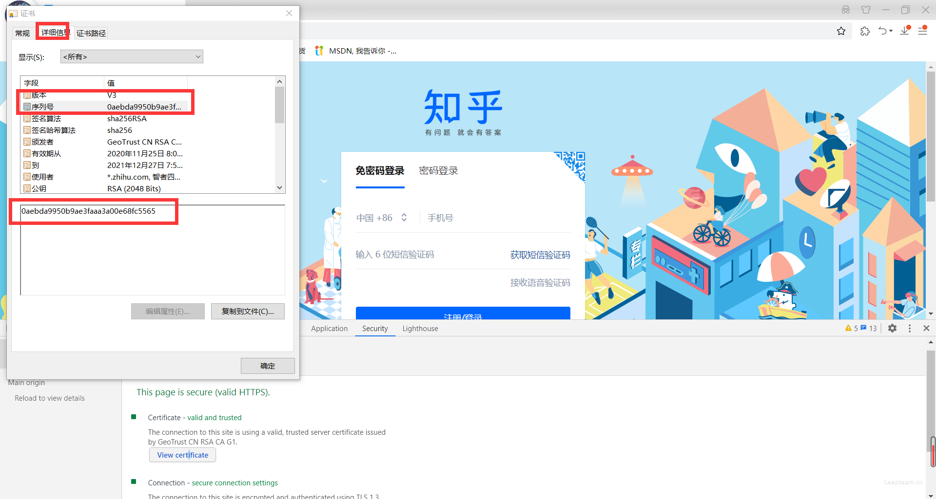Open the Application DevTools tab
This screenshot has height=499, width=936.
[330, 329]
